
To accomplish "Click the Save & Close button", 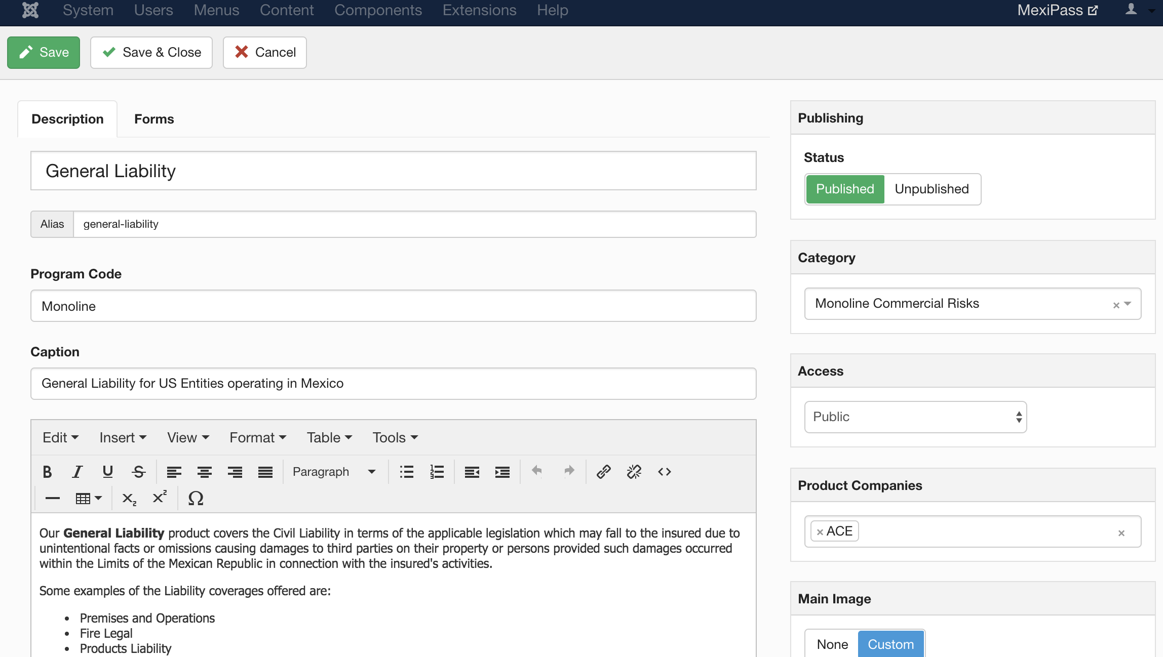I will pyautogui.click(x=151, y=52).
